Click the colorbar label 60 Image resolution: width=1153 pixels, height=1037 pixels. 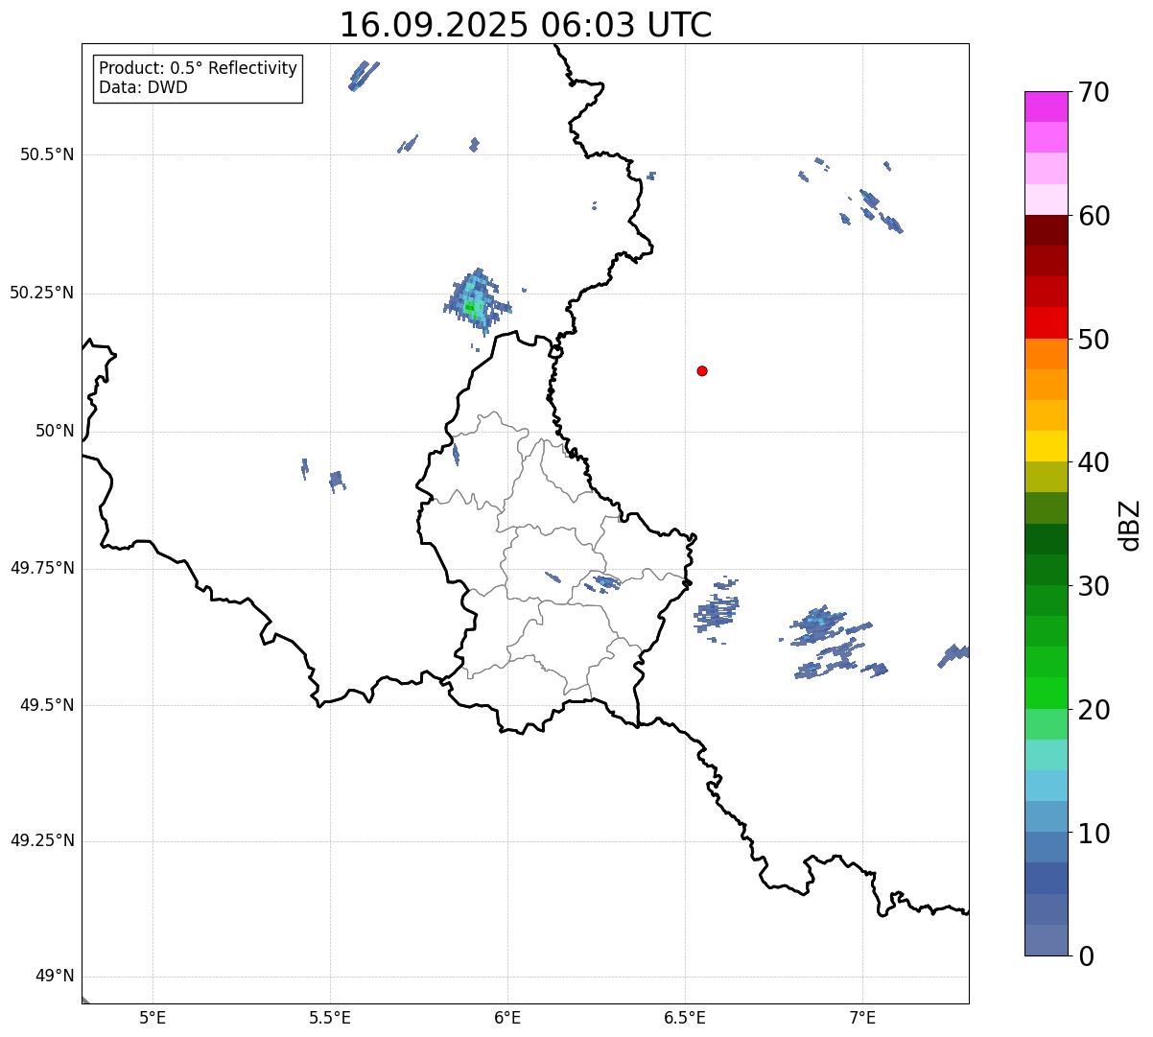tap(1094, 216)
